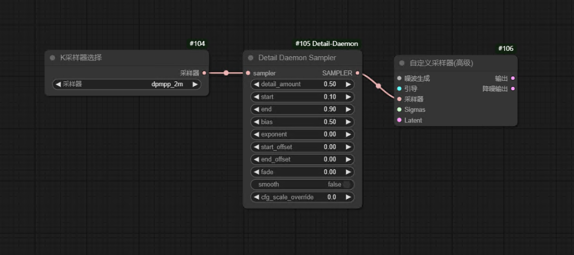Decrease start value with left arrow
The height and width of the screenshot is (255, 574).
click(257, 97)
